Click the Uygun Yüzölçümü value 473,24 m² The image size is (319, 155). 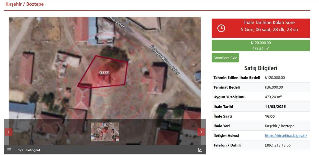[273, 97]
